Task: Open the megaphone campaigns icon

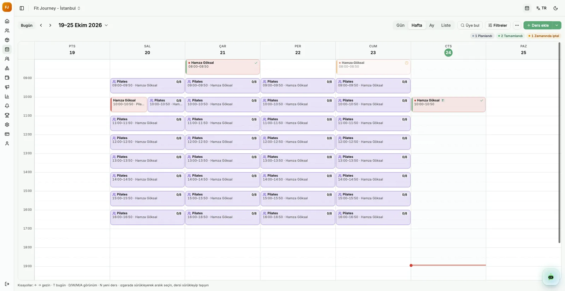Action: tap(7, 87)
